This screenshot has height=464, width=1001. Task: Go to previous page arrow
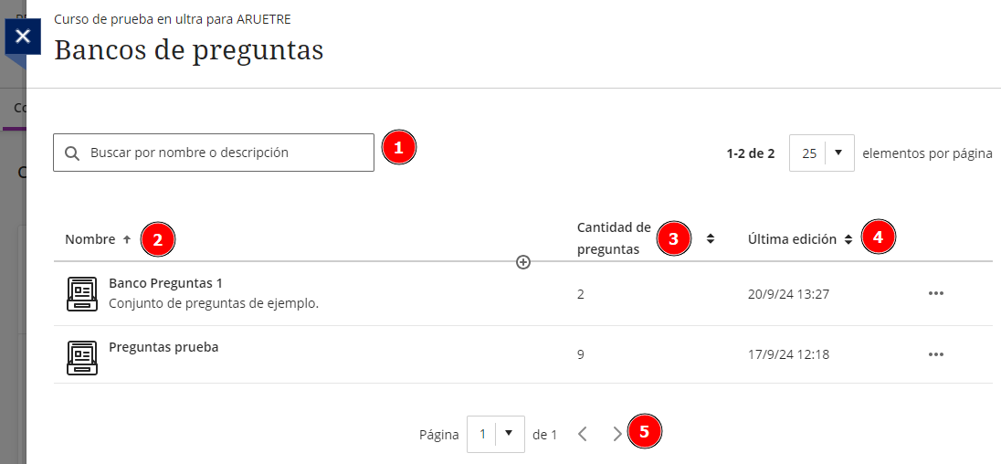[x=583, y=434]
